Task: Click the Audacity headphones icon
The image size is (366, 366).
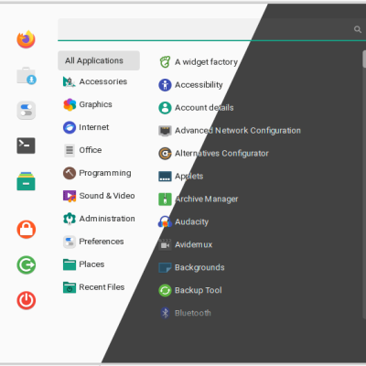Action: click(x=165, y=221)
